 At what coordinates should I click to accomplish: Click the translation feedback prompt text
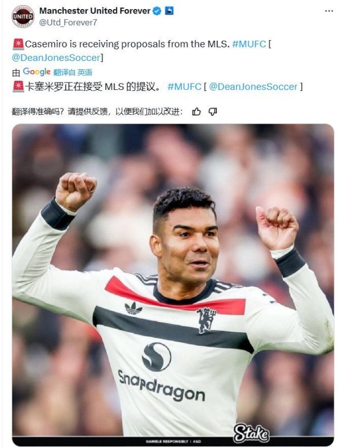tap(97, 111)
